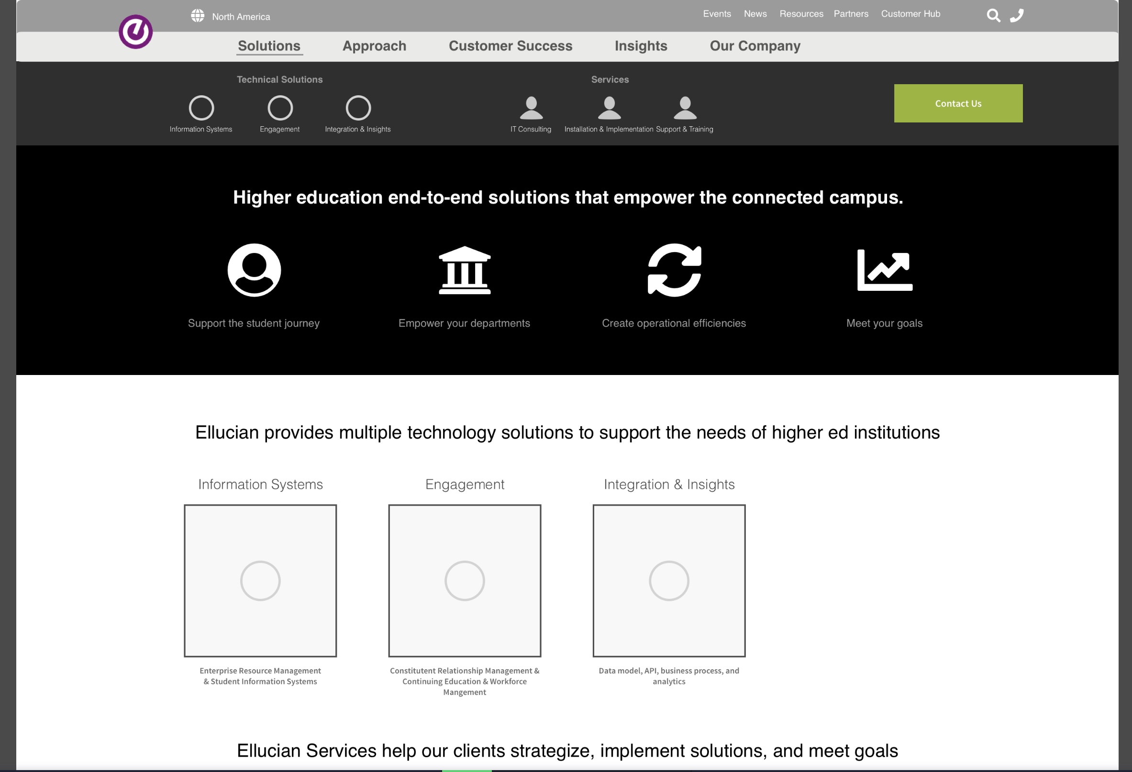This screenshot has height=772, width=1132.
Task: Click the Installation & Implementation person icon
Action: [x=609, y=108]
